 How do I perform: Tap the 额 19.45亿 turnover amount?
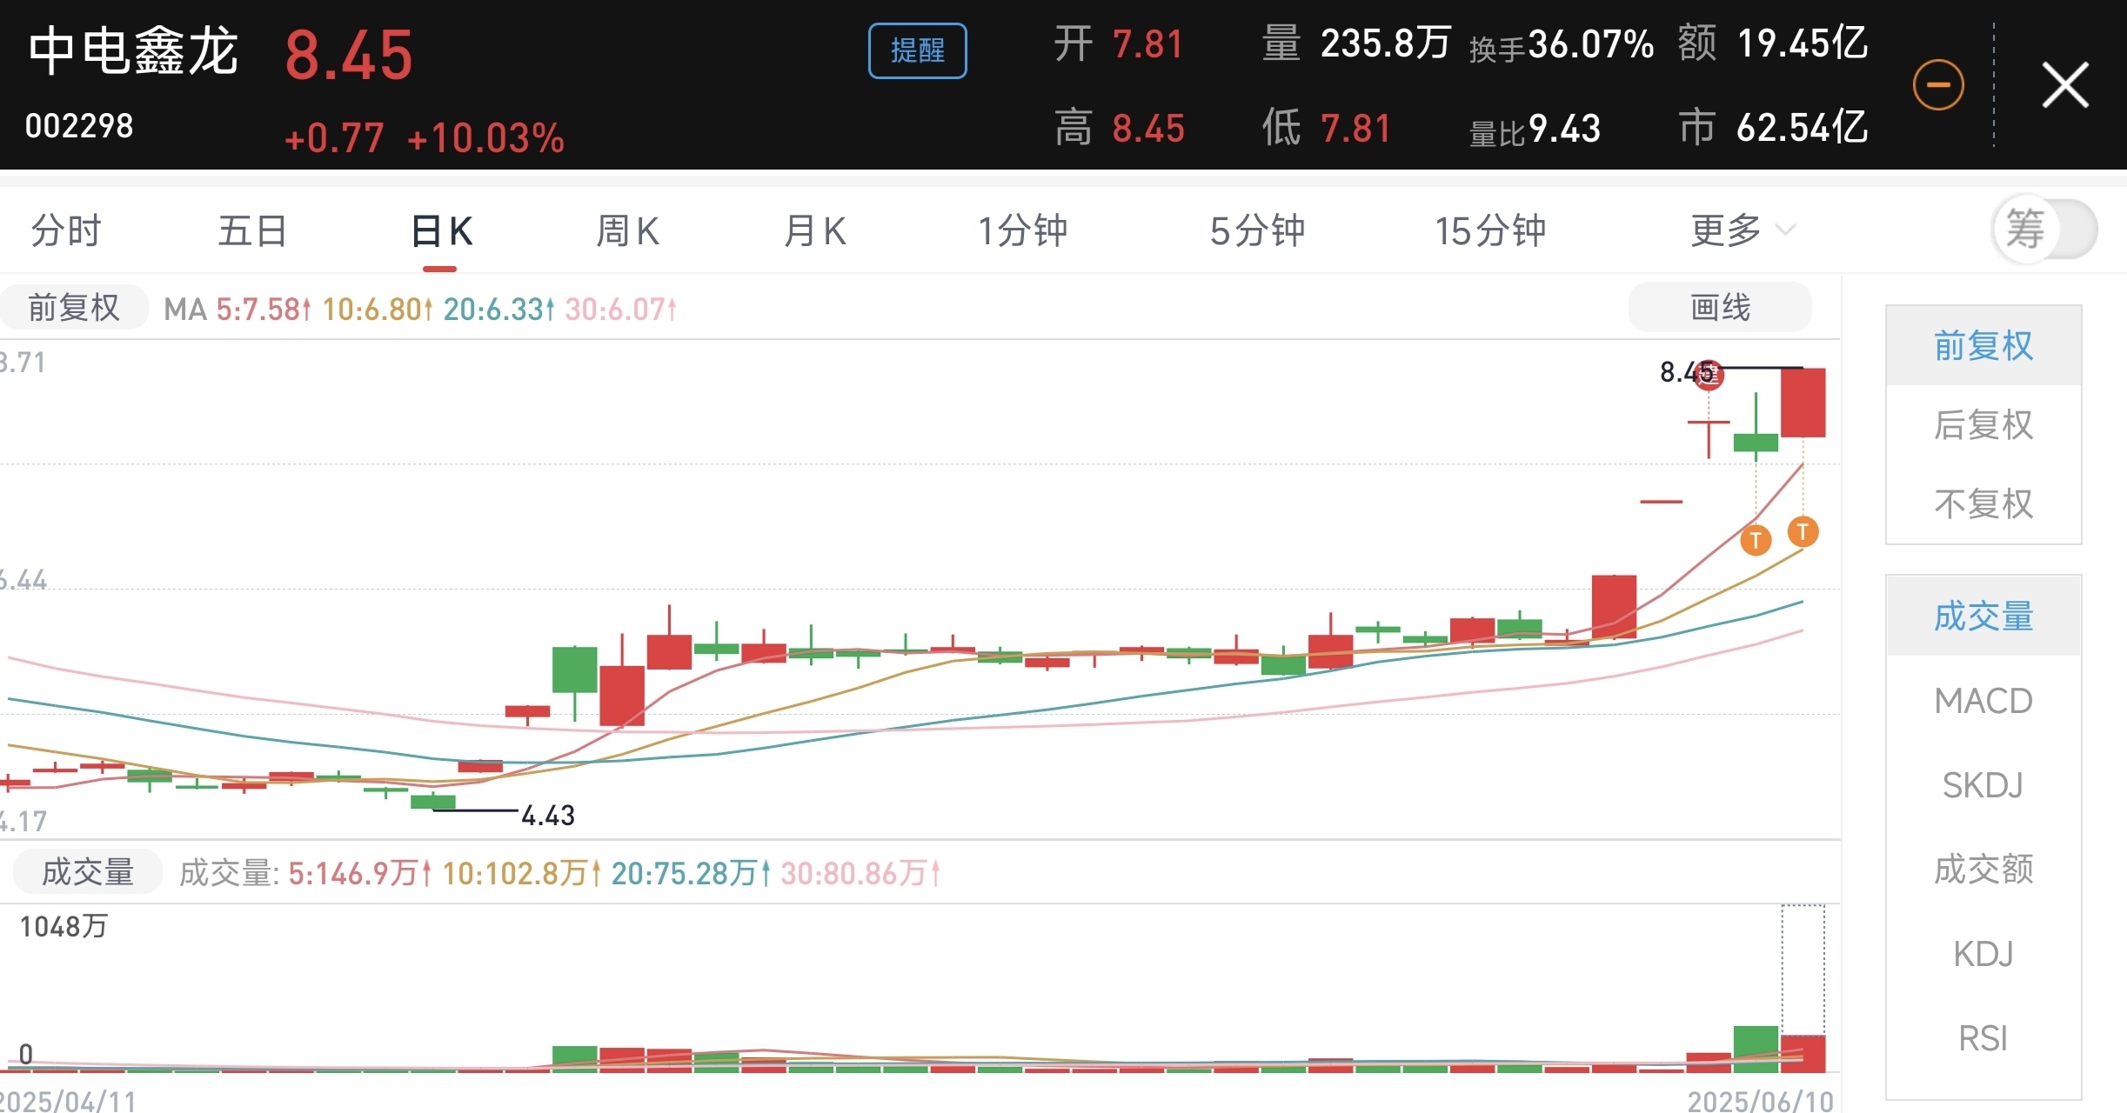1773,43
